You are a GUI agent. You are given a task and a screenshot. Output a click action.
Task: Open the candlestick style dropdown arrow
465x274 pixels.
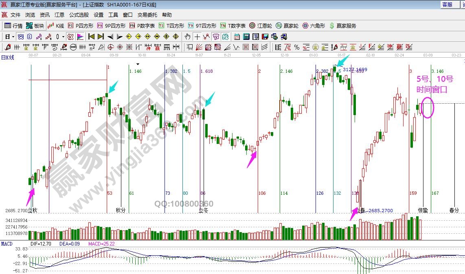click(64, 37)
